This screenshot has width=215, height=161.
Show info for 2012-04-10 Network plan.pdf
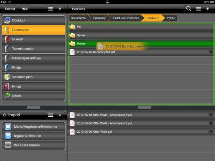(211, 52)
